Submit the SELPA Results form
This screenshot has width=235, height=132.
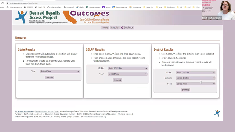click(x=117, y=80)
